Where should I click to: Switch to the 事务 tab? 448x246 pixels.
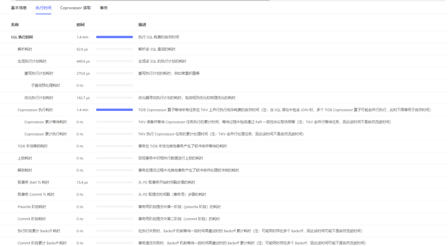pyautogui.click(x=104, y=8)
